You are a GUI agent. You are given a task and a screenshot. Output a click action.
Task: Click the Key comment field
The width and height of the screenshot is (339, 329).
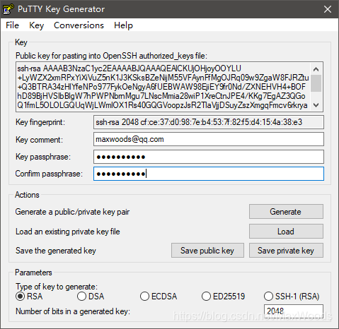coord(209,139)
